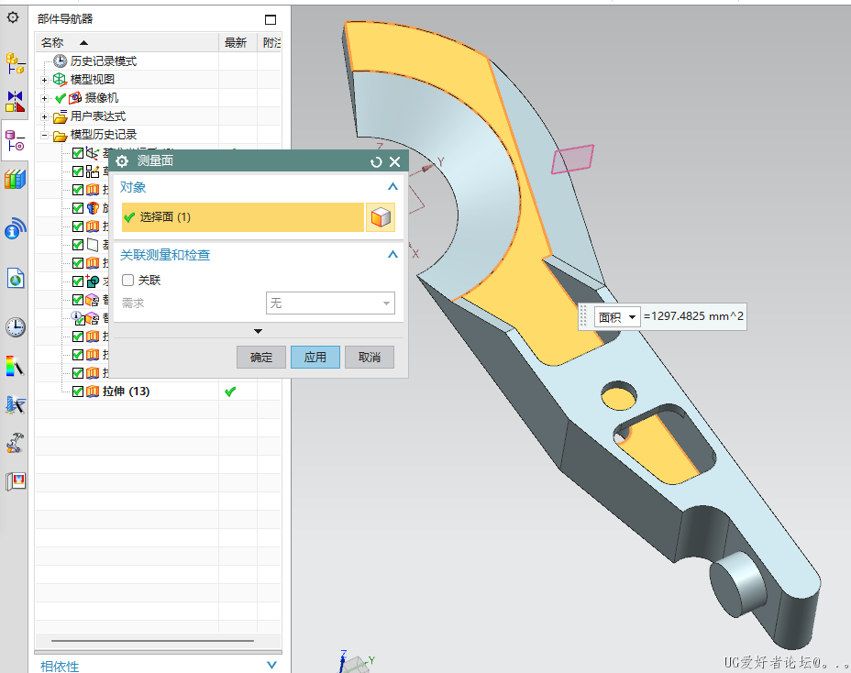Click the 应用 button
The height and width of the screenshot is (673, 851).
coord(315,357)
